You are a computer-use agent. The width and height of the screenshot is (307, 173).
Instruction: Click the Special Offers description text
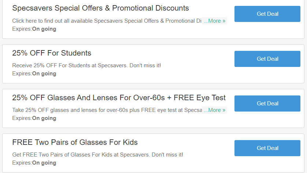click(107, 21)
